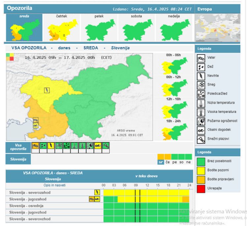Click the thunderstorm icon on the northwest map region
Screen dimensions: 247x226
click(x=47, y=90)
